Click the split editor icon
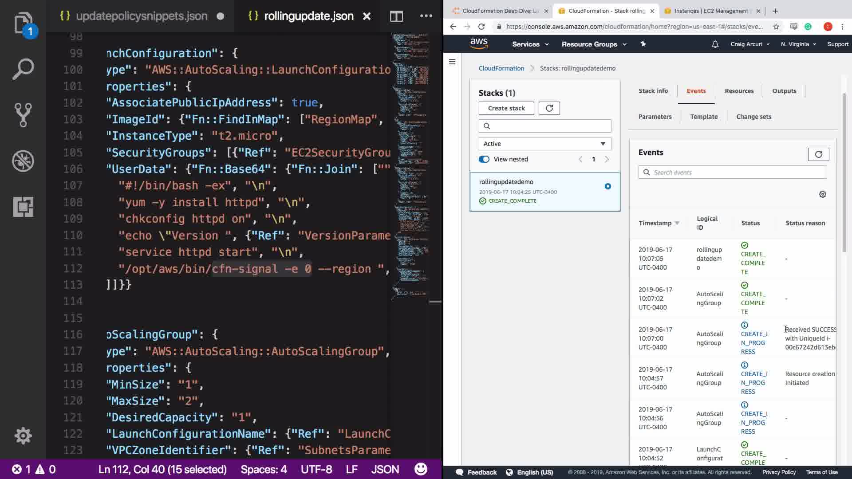This screenshot has width=852, height=479. pyautogui.click(x=396, y=16)
